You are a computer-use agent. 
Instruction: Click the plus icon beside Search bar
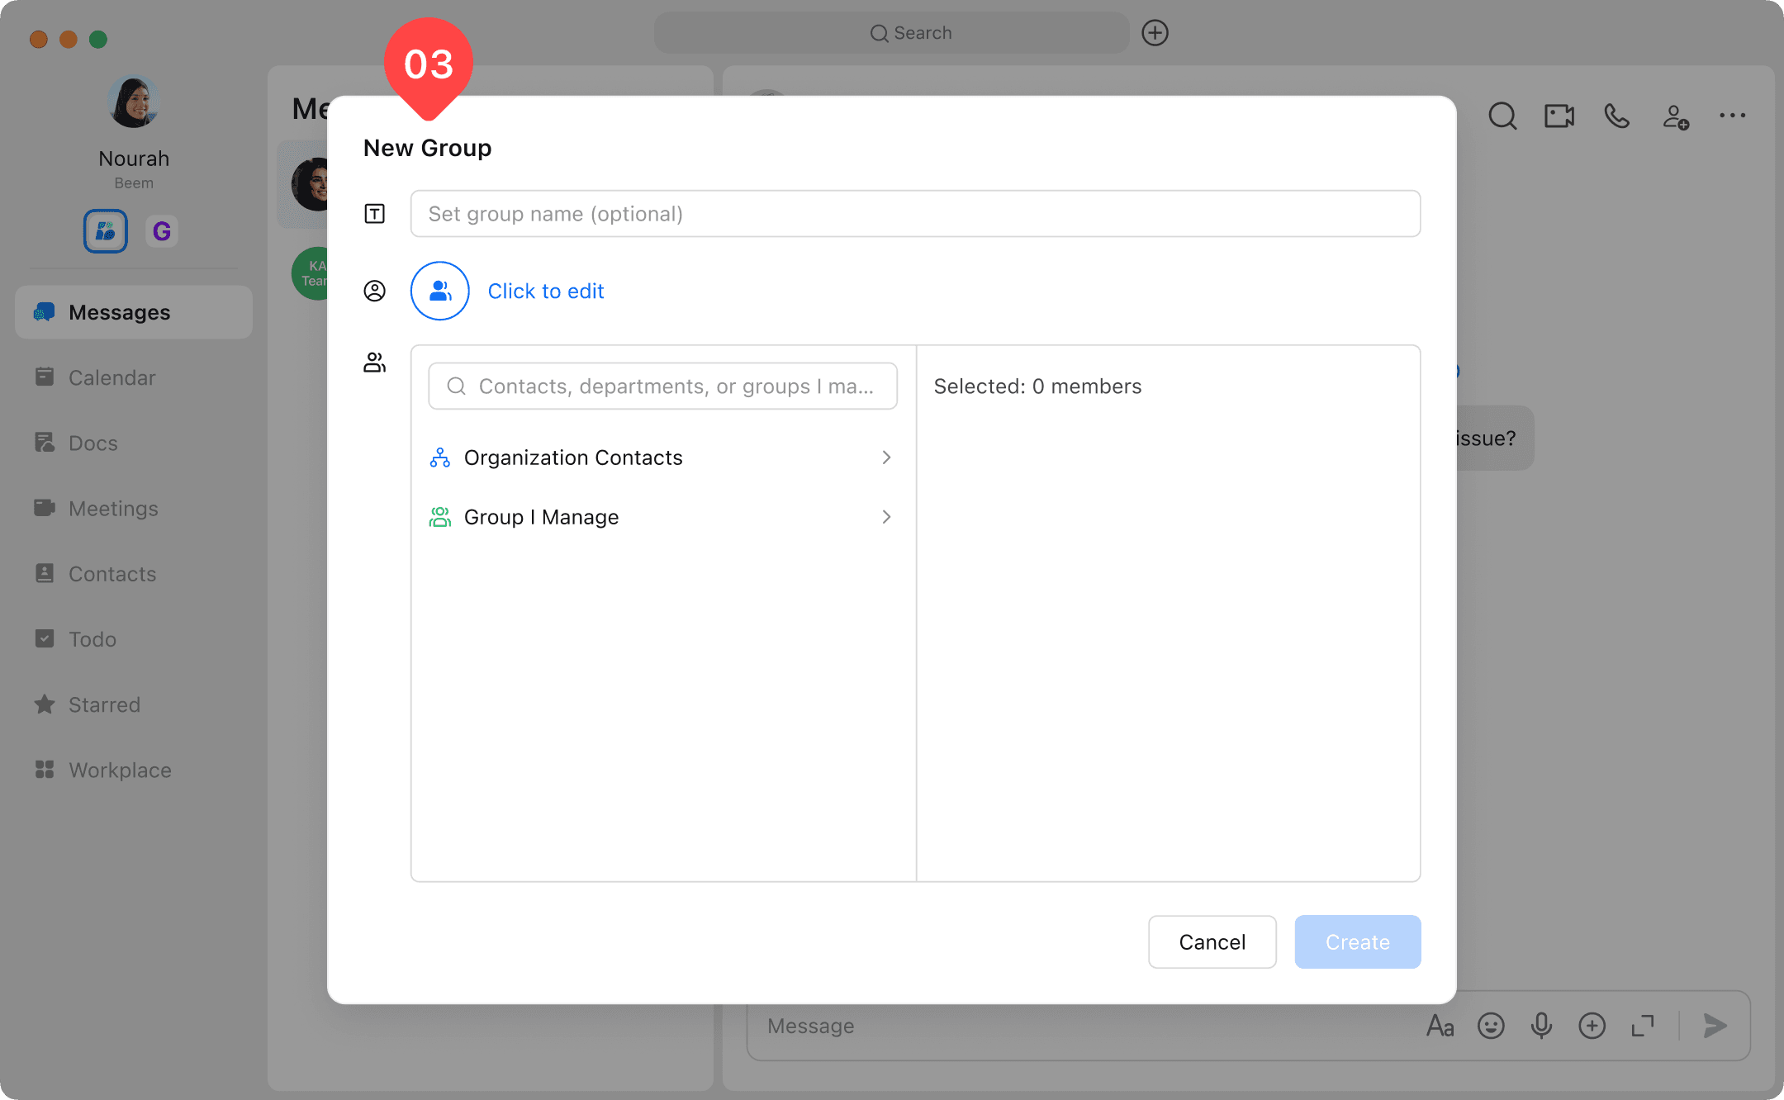1155,33
